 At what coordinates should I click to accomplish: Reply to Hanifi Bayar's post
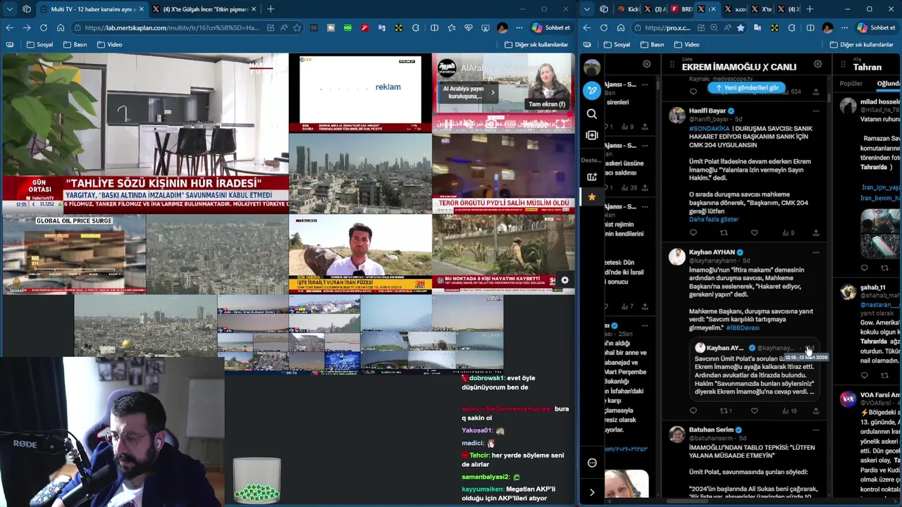click(x=693, y=232)
